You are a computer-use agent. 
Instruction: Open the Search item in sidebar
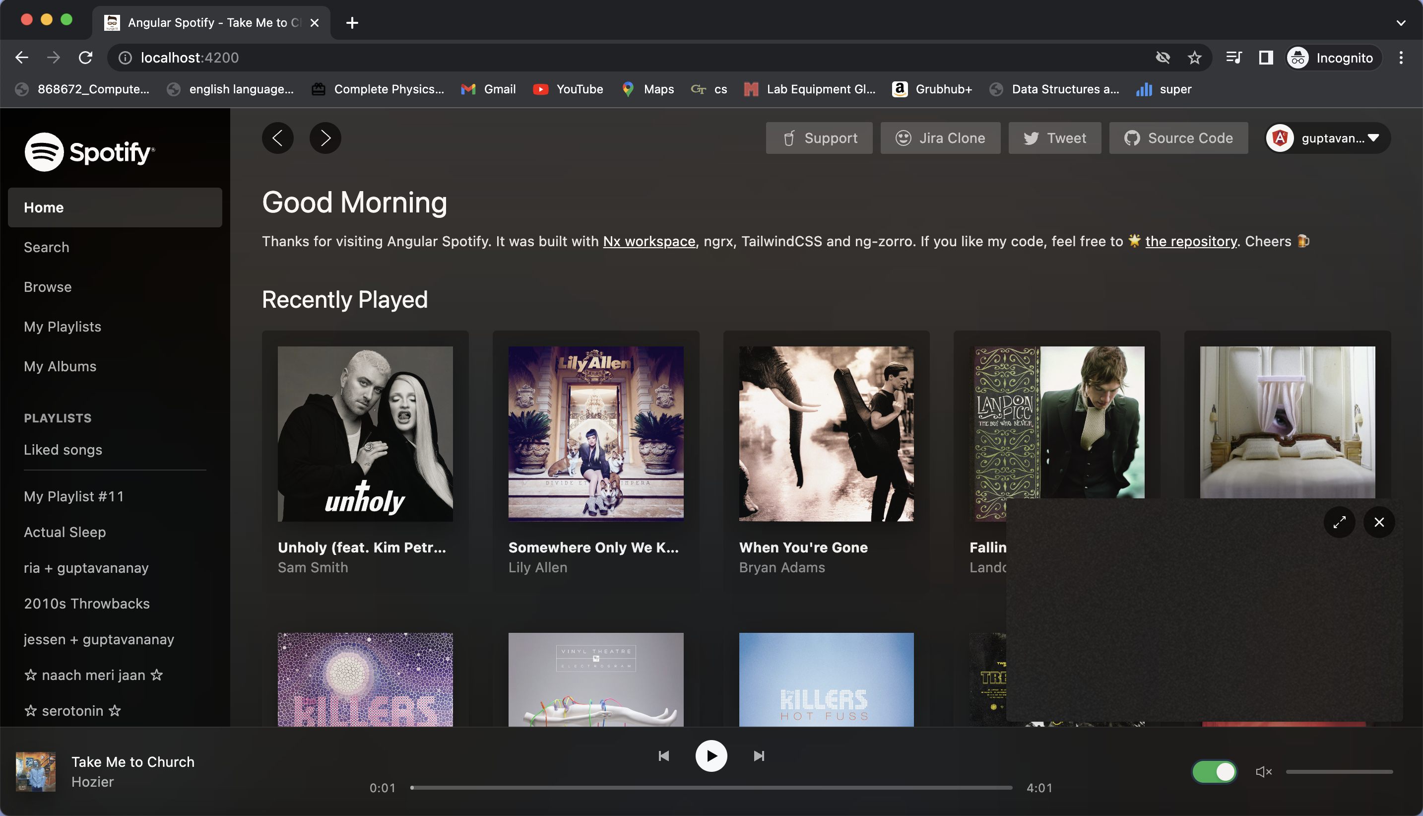[x=47, y=247]
